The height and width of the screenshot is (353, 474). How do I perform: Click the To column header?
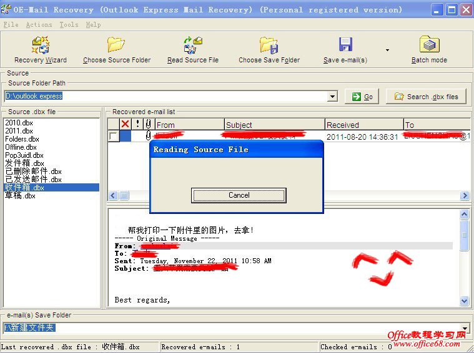tap(437, 125)
